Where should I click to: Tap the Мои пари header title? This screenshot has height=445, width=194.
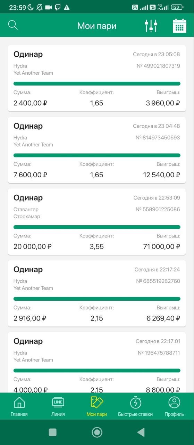[97, 26]
